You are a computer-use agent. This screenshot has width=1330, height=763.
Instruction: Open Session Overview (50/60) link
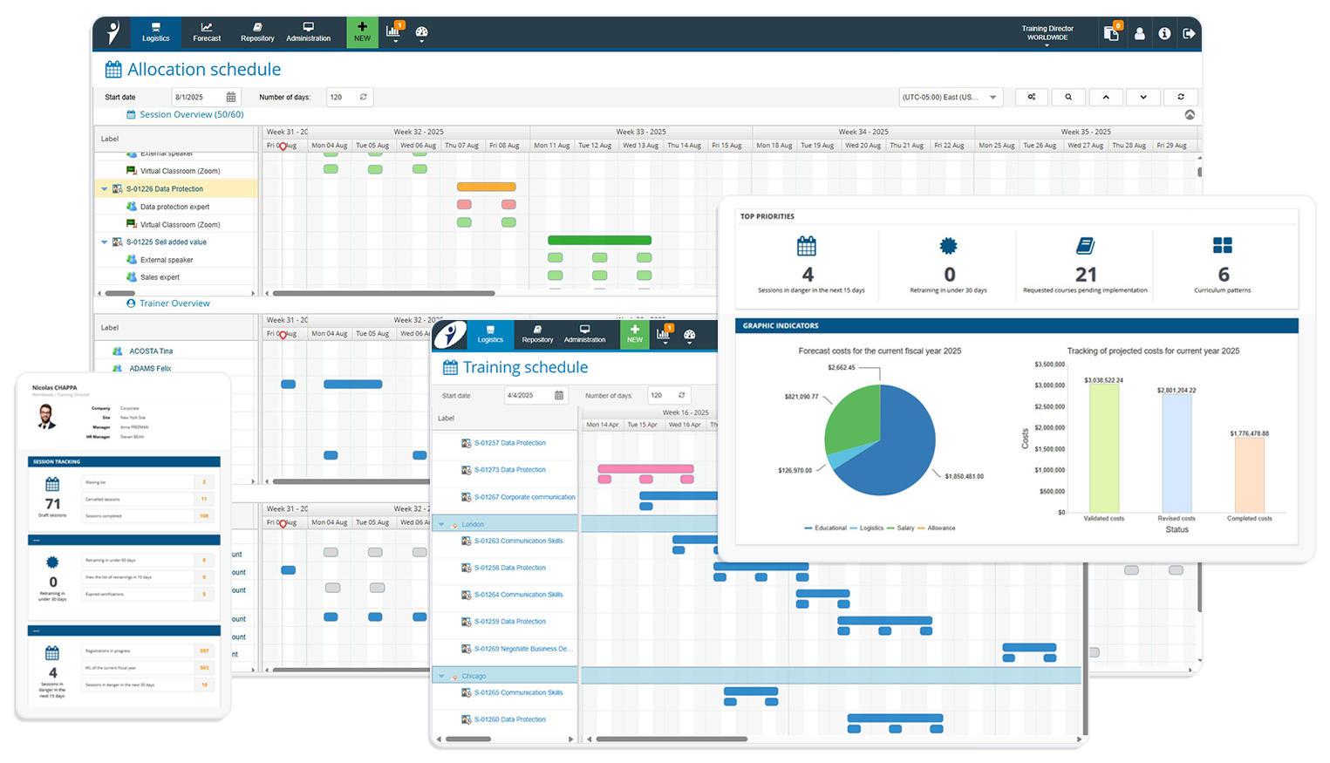coord(192,114)
